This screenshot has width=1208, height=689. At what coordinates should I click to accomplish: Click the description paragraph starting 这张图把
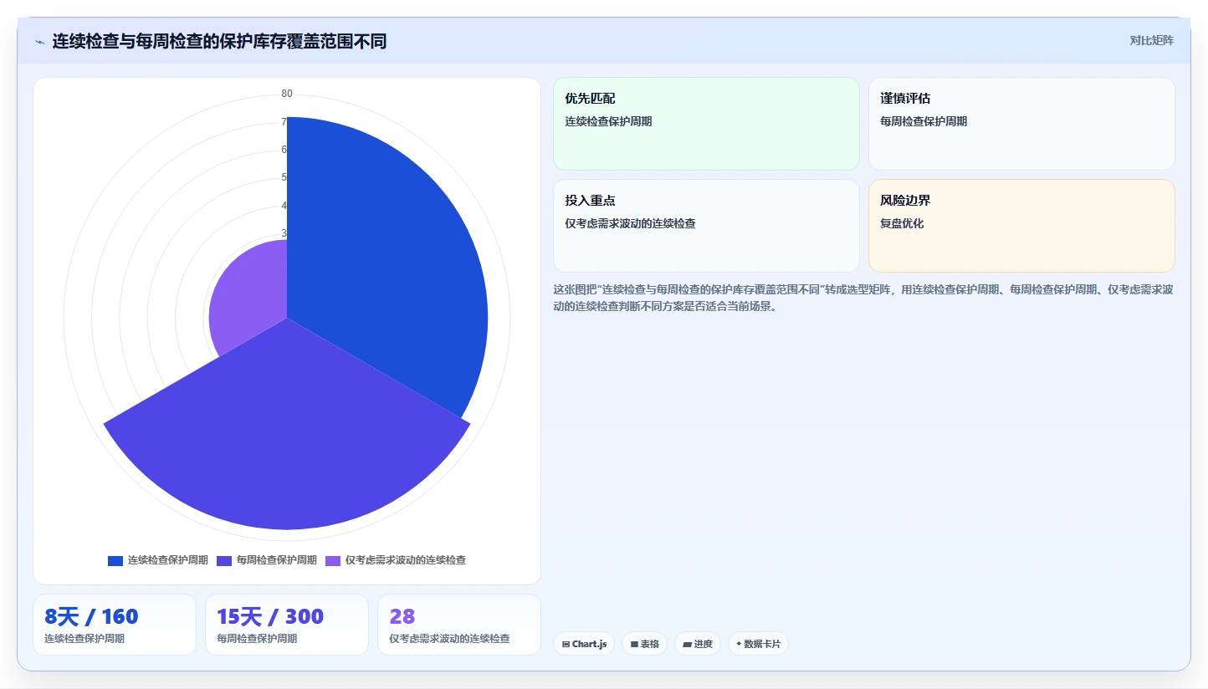point(863,298)
